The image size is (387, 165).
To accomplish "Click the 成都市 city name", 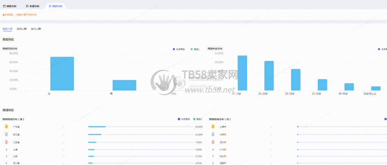I will tap(223, 163).
